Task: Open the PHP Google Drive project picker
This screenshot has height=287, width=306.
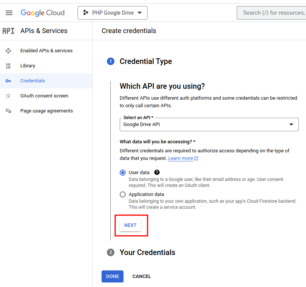Action: point(113,13)
